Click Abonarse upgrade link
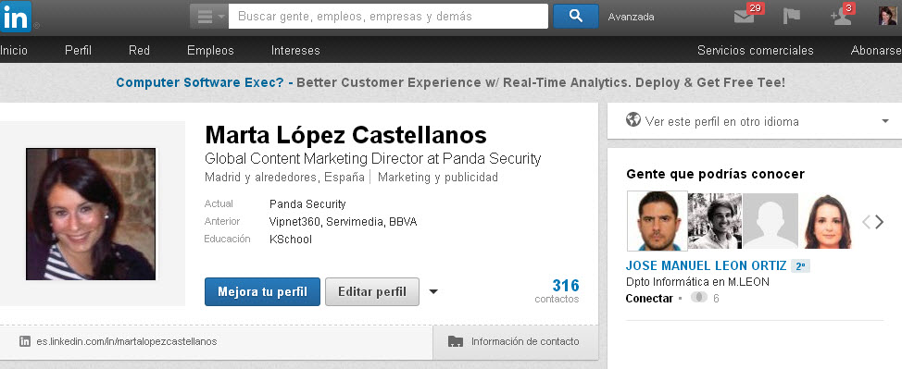Screen dimensions: 902x369 click(876, 51)
